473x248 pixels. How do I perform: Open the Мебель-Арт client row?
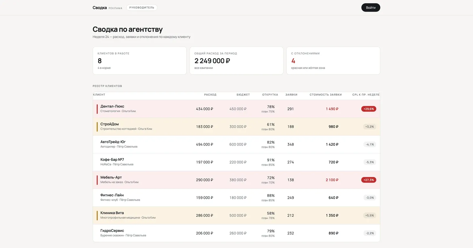tap(236, 180)
